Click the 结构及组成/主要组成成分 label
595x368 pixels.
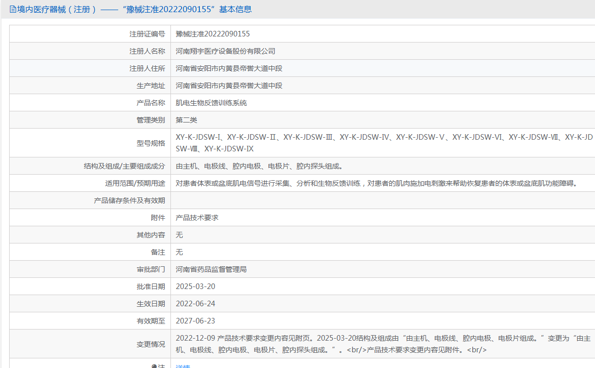coord(124,166)
